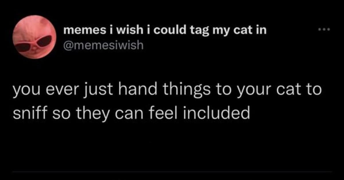The image size is (344, 180).
Task: Click the @memesiwish handle
Action: click(103, 45)
